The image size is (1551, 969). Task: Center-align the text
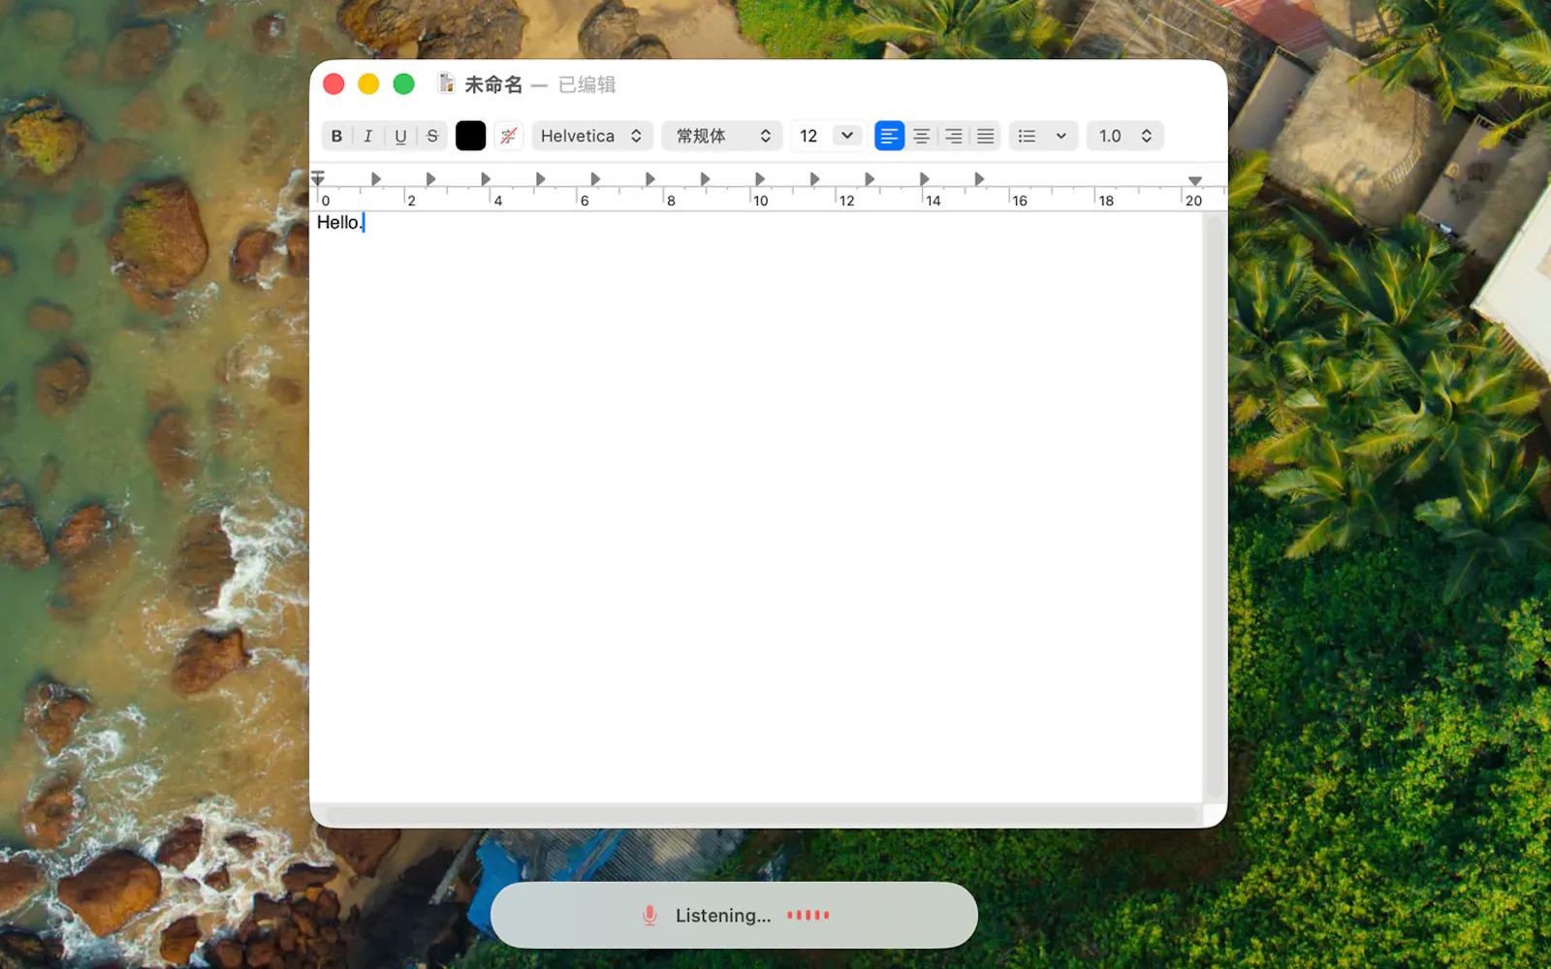coord(921,136)
